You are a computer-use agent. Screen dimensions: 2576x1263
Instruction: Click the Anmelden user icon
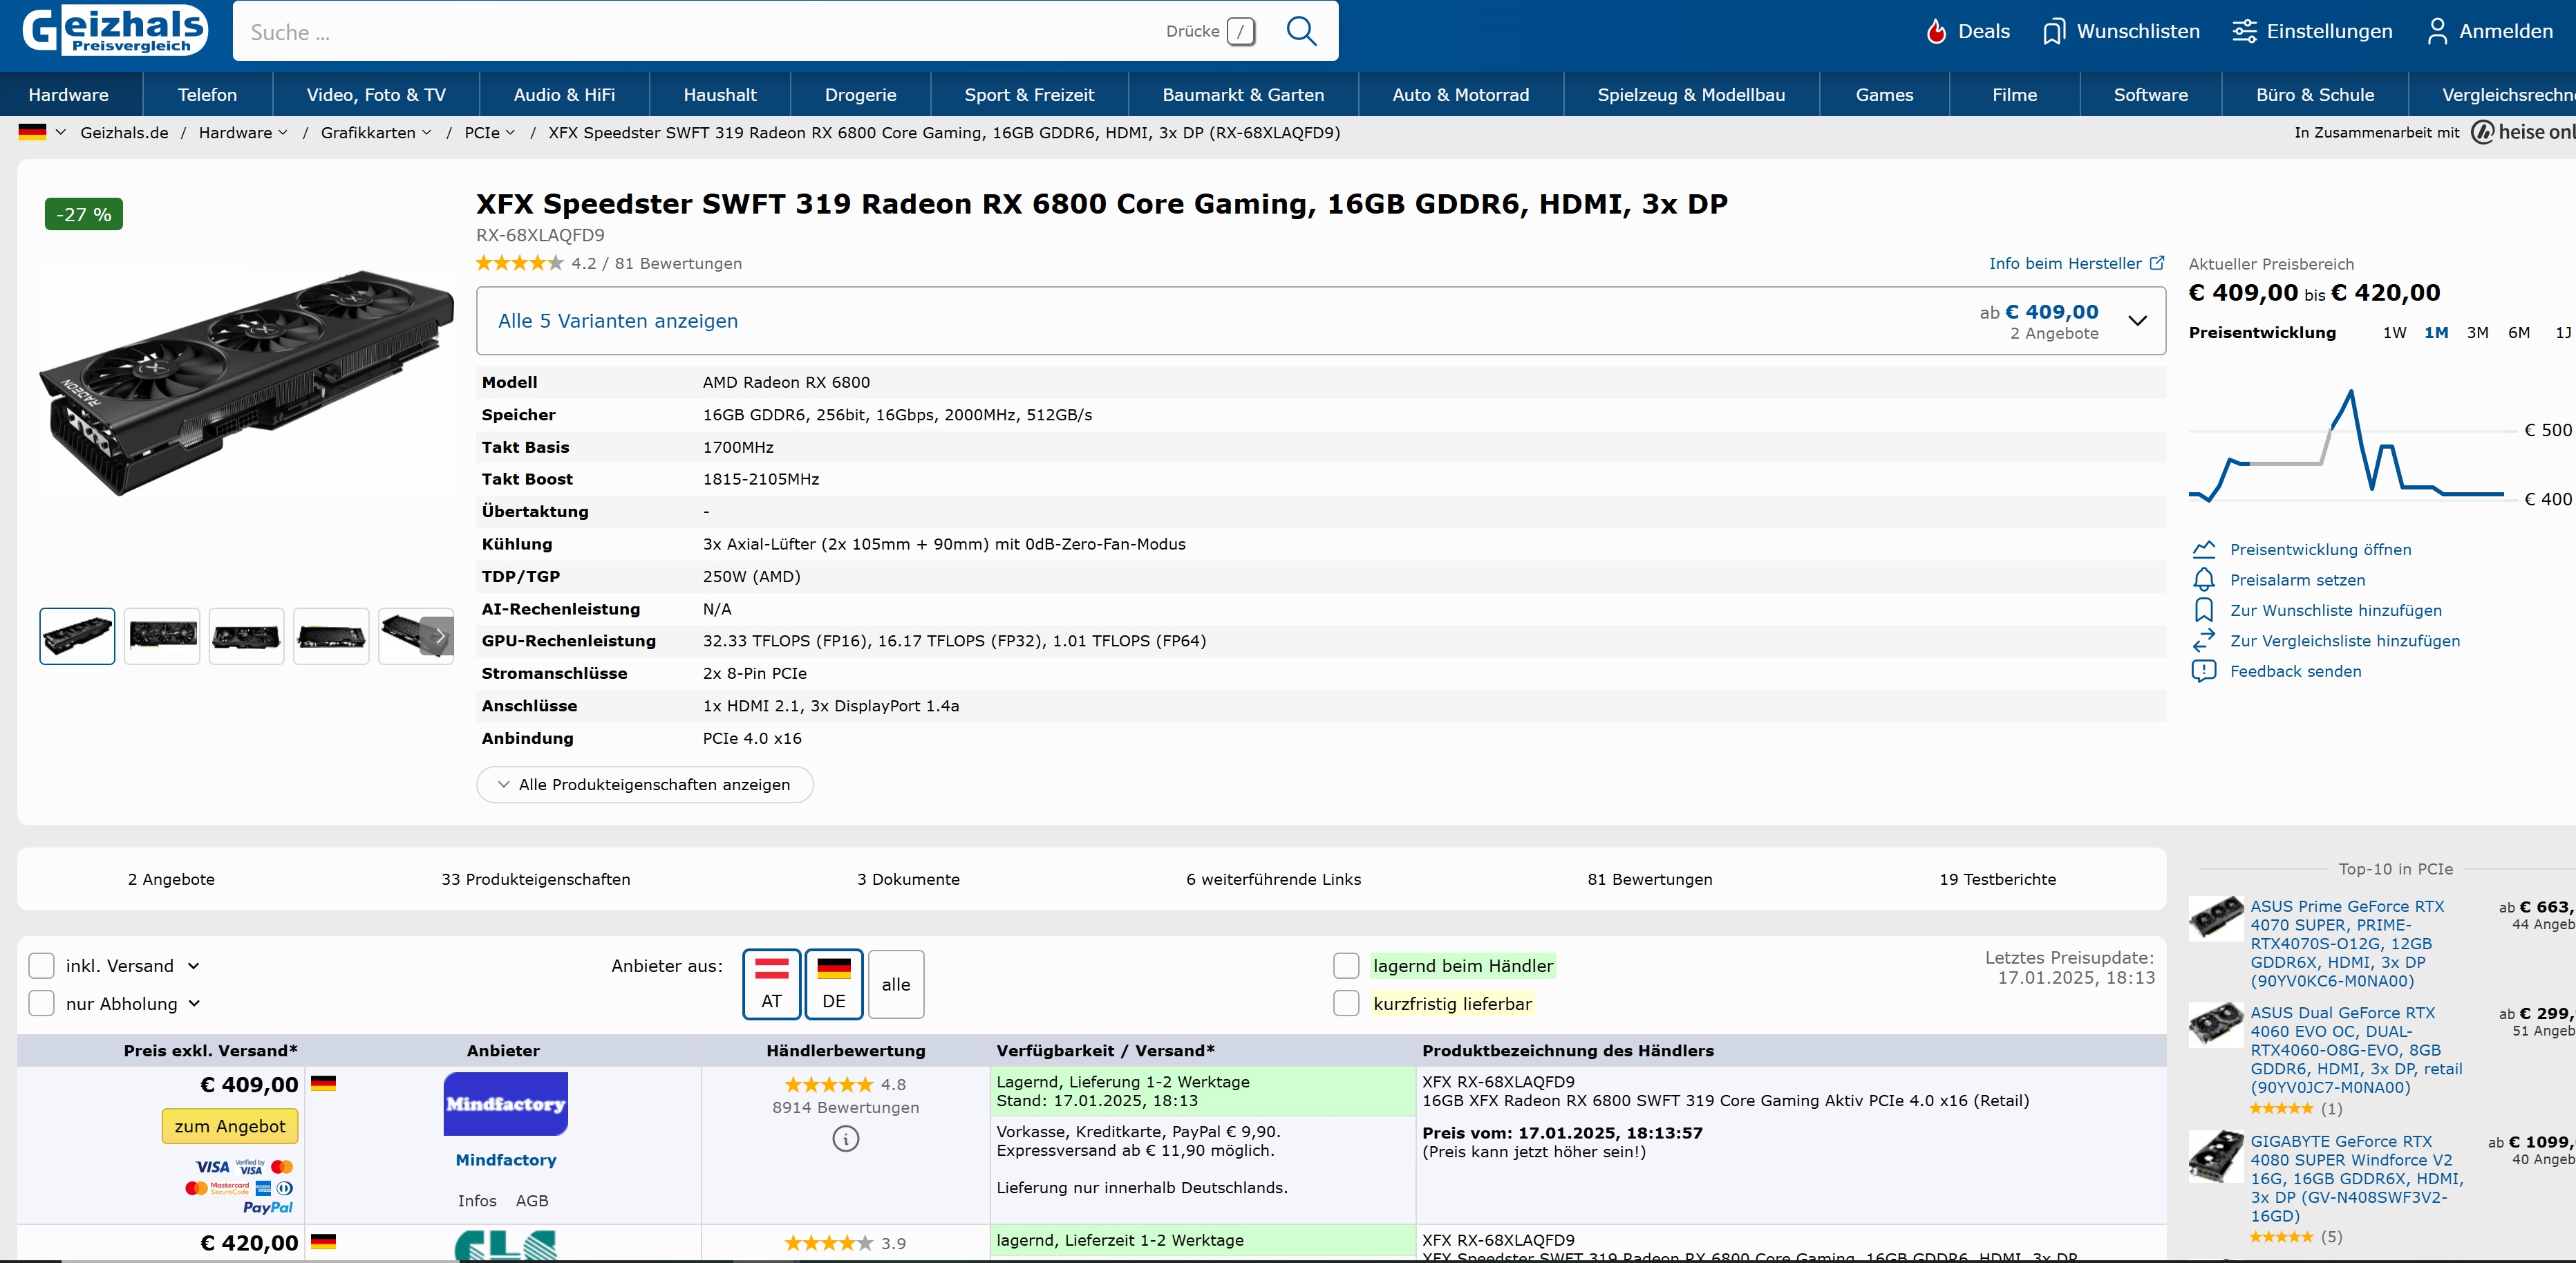pos(2437,32)
